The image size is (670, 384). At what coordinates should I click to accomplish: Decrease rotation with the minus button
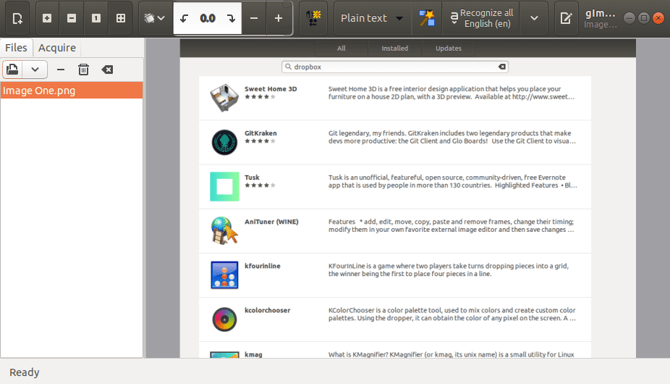point(253,18)
